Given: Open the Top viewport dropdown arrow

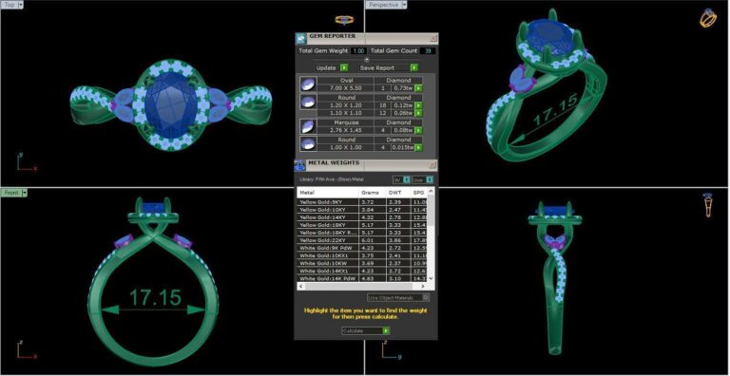Looking at the screenshot, I should click(x=20, y=5).
